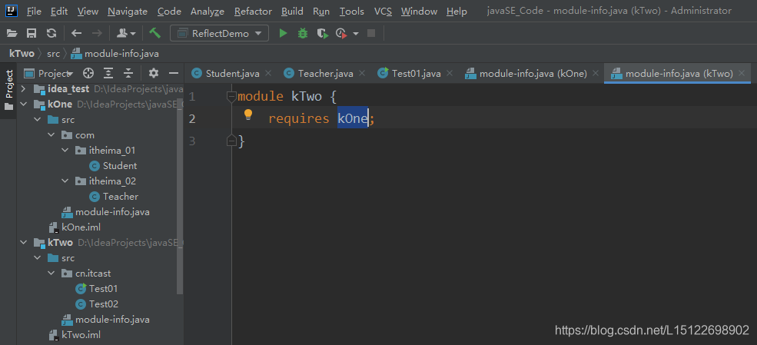The width and height of the screenshot is (757, 345).
Task: Select Test02 class in project tree
Action: (104, 304)
